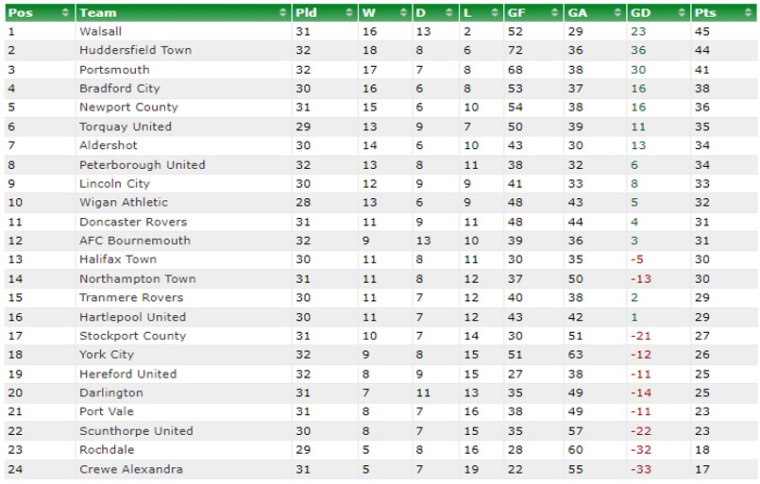
Task: Select the Walsall team row
Action: click(x=380, y=31)
